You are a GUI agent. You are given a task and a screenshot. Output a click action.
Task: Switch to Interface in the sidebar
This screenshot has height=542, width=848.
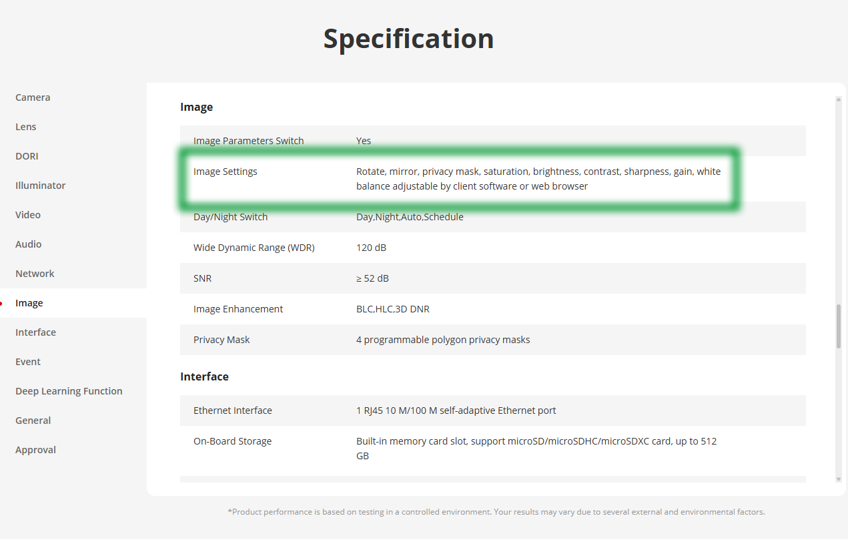[35, 332]
